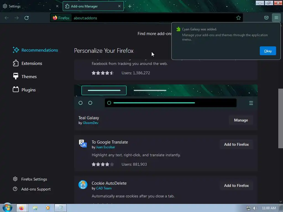Open Firefox Settings from sidebar
Screen dimensions: 283x212
point(30,179)
